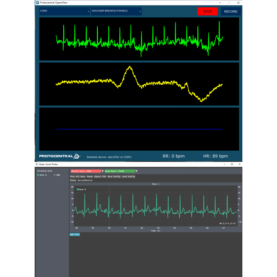Click the HR: 89 bpm readout
The image size is (277, 277).
point(215,156)
